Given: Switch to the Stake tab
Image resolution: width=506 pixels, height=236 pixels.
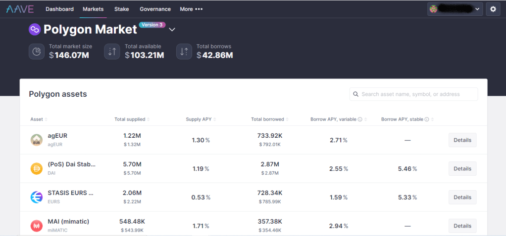Looking at the screenshot, I should tap(121, 9).
